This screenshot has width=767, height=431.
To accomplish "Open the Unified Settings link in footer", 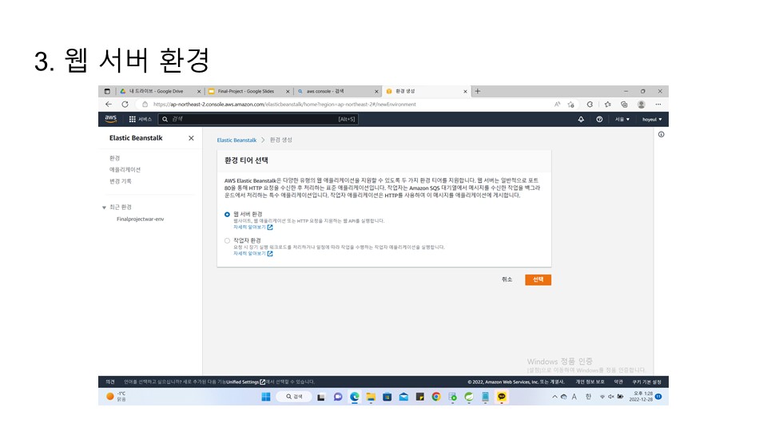I will (245, 382).
